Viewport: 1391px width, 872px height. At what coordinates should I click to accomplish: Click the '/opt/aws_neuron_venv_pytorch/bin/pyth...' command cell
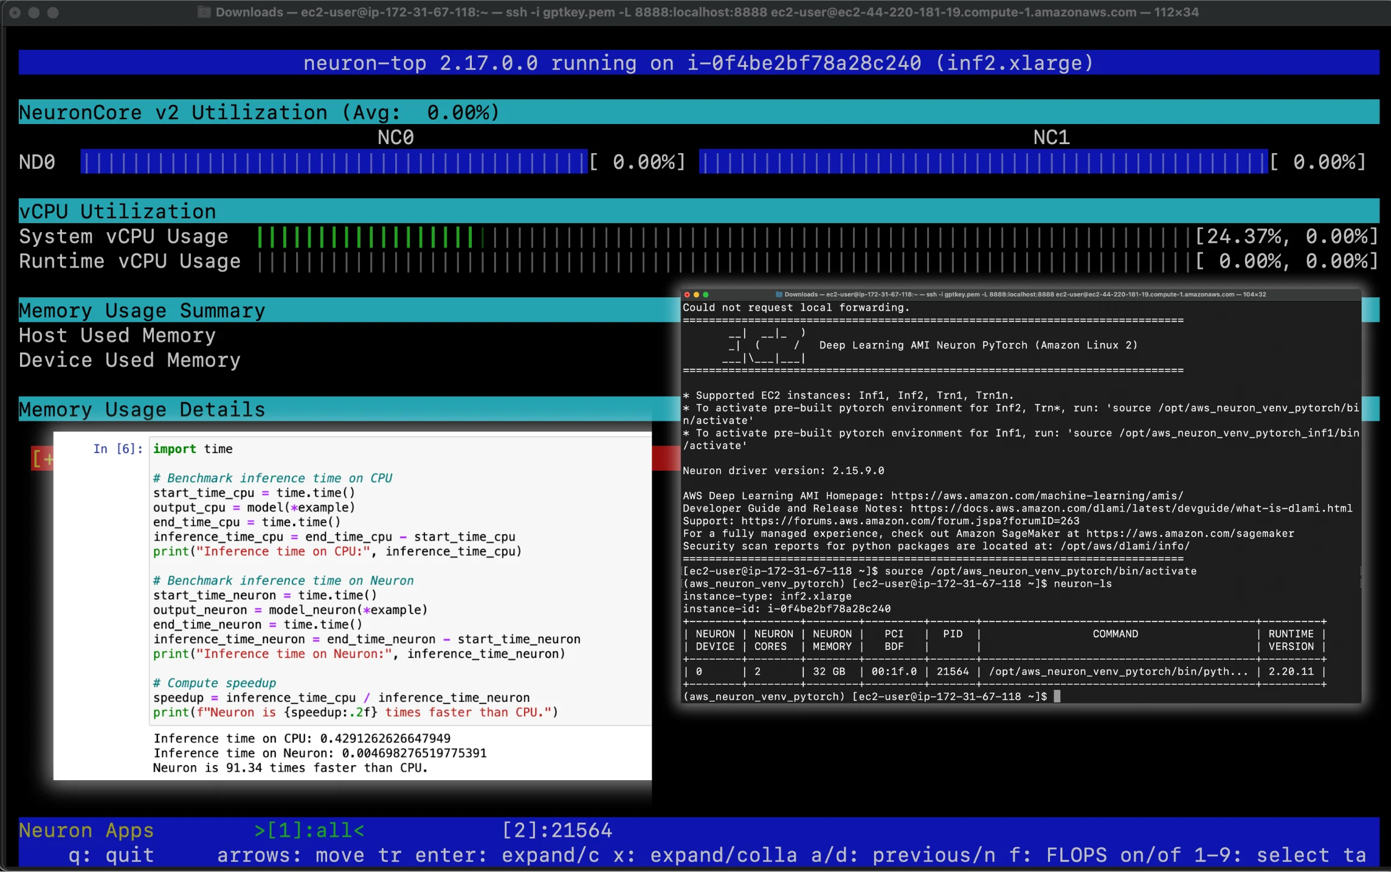(1119, 671)
